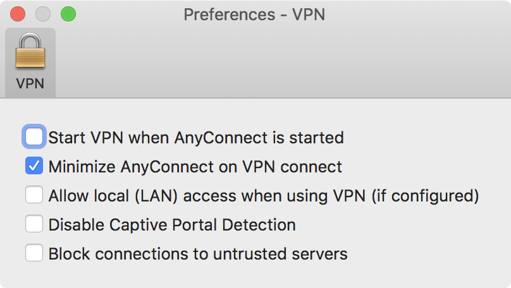Select the padlock VPN toolbar icon

click(30, 51)
